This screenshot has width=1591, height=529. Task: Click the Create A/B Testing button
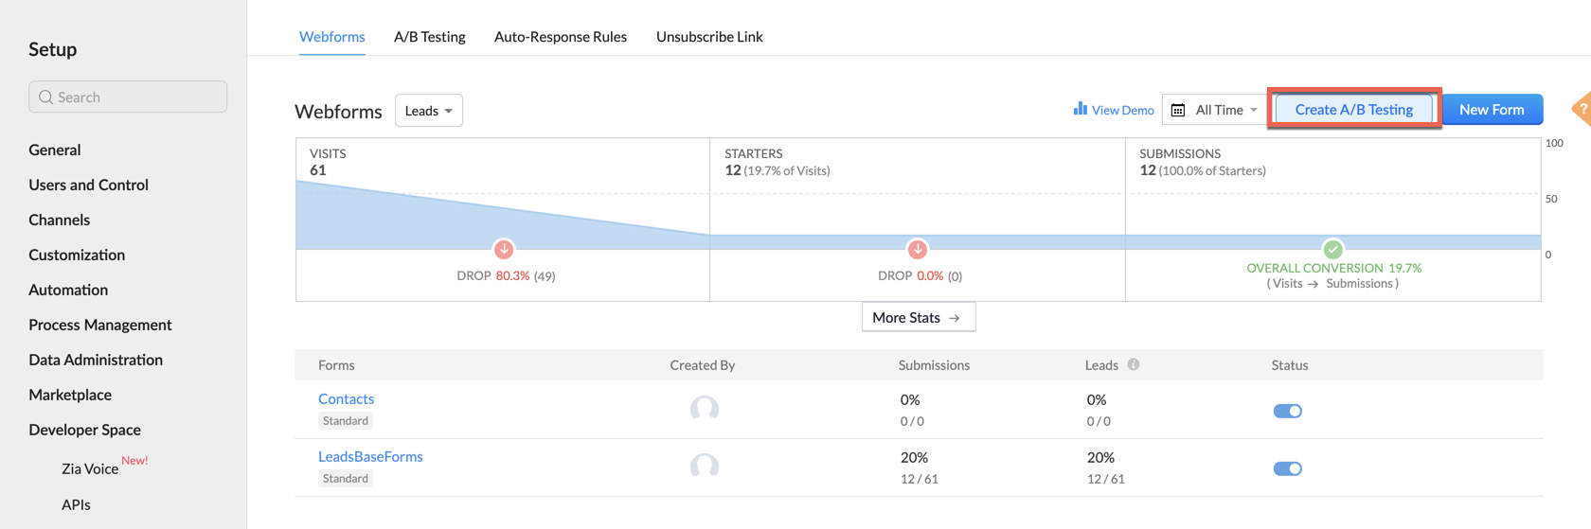[x=1353, y=110]
